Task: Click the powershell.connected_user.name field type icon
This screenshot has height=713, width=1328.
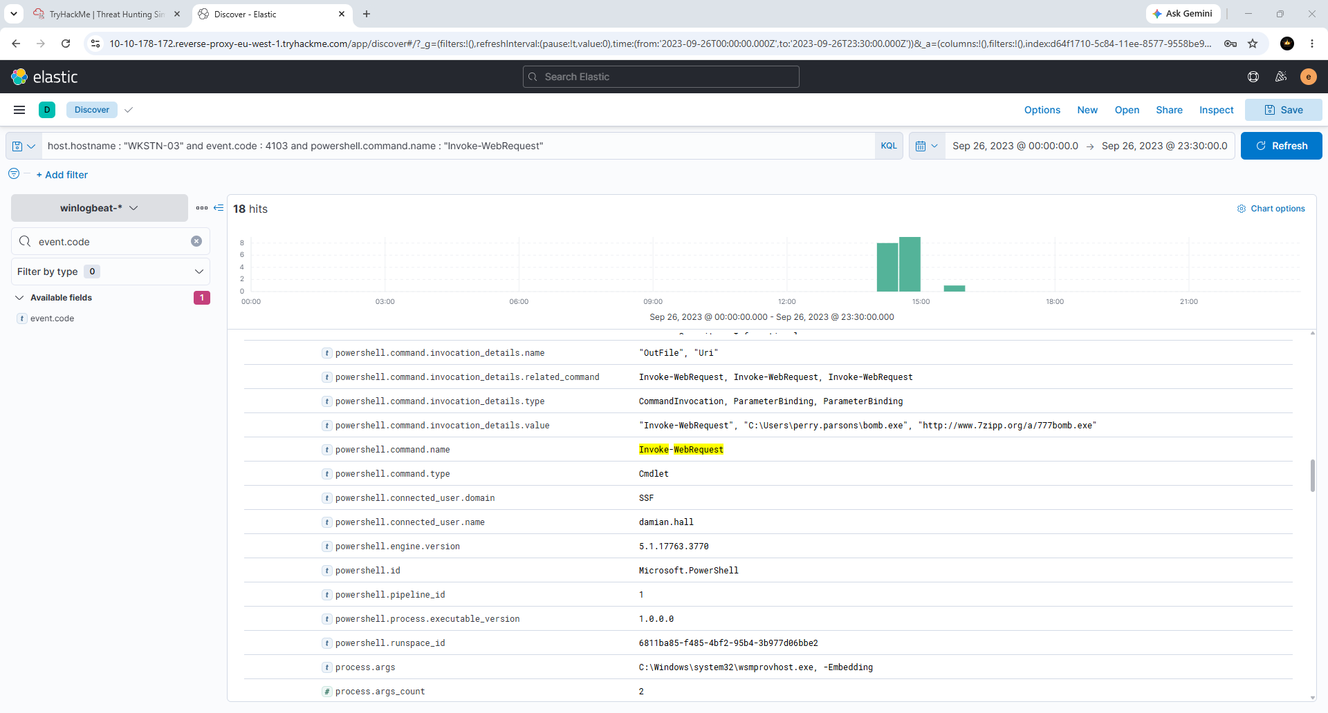Action: 326,522
